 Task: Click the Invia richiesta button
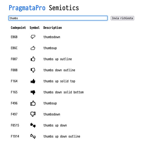tap(122, 18)
